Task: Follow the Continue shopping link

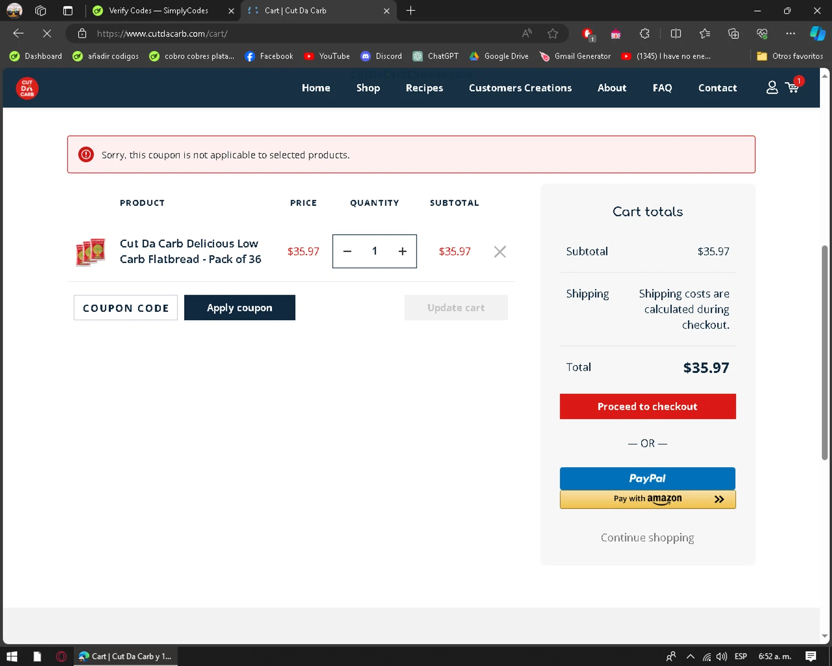Action: click(x=647, y=537)
